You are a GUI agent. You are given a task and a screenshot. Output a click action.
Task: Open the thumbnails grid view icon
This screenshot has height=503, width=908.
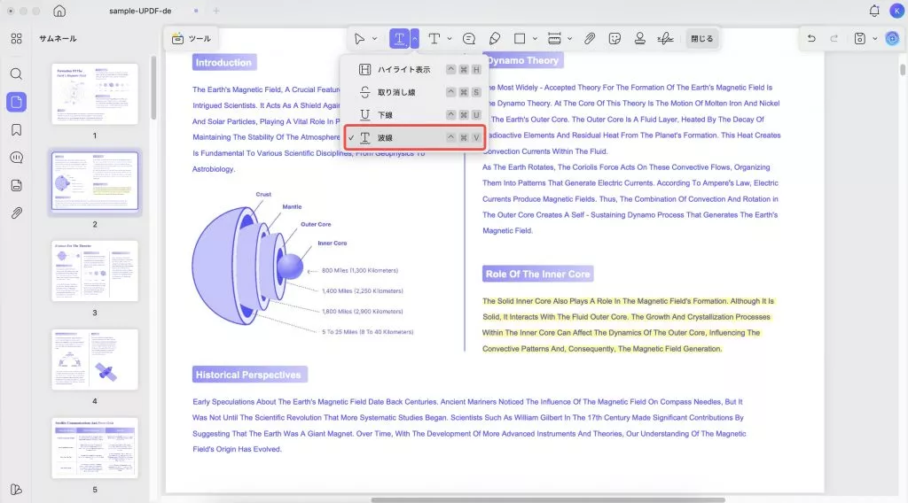tap(16, 39)
